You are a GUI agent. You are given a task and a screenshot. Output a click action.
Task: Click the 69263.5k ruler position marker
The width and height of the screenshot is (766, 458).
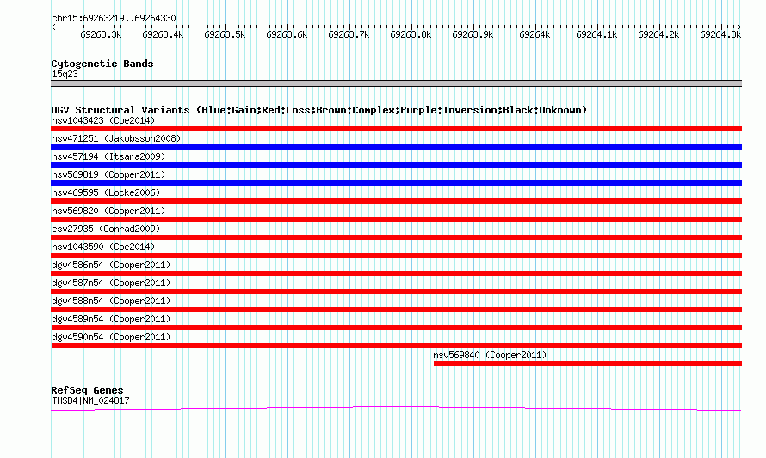point(225,34)
